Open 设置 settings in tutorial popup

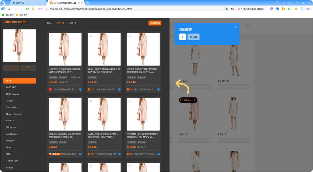click(193, 37)
